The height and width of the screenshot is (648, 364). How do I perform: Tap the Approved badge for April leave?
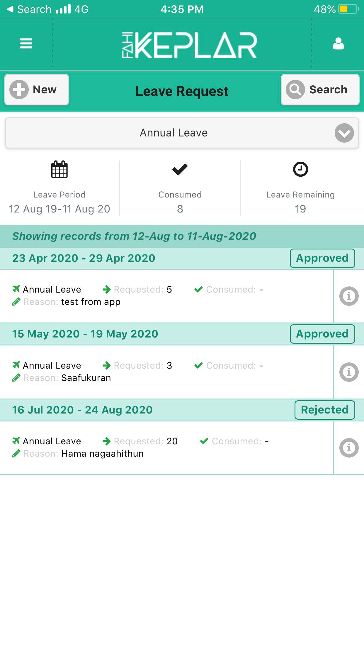pos(322,258)
